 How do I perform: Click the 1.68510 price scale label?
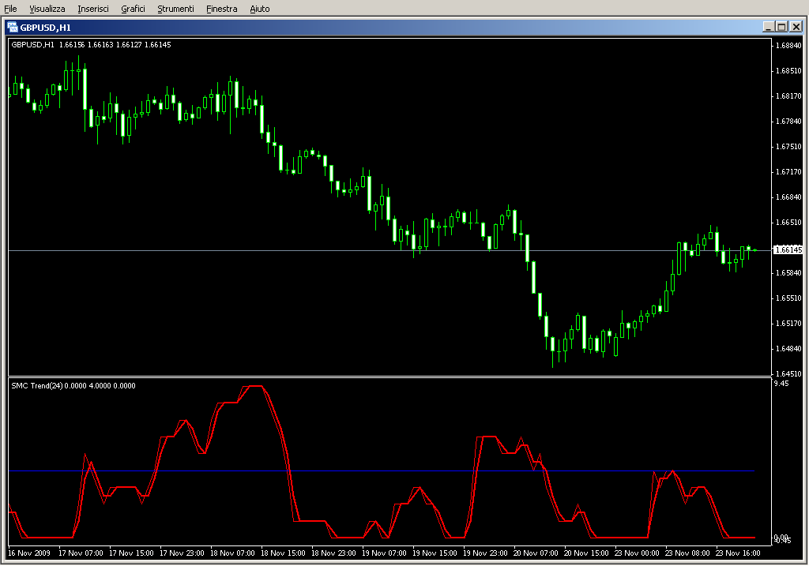789,70
